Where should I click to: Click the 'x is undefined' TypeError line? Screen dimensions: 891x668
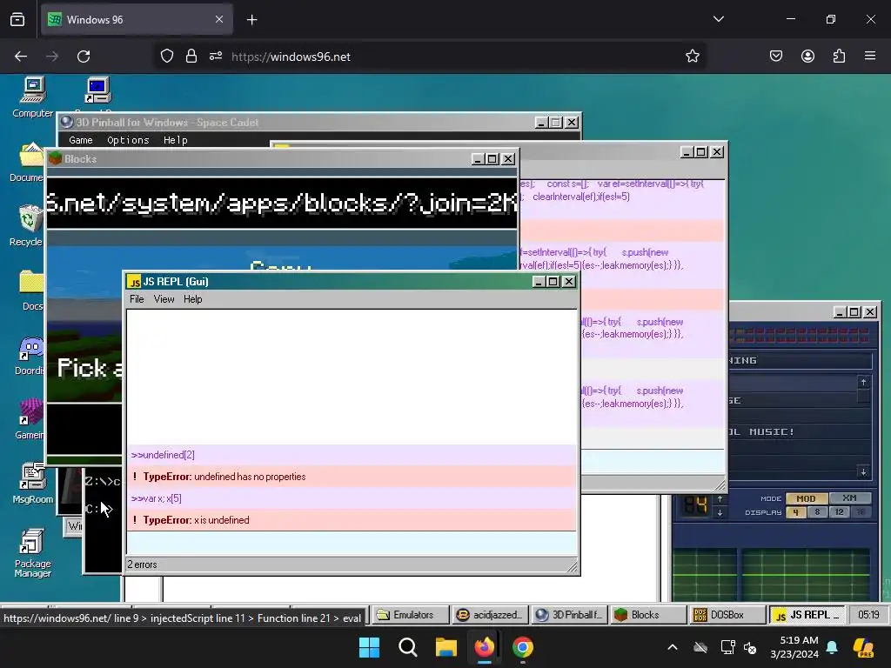point(352,520)
